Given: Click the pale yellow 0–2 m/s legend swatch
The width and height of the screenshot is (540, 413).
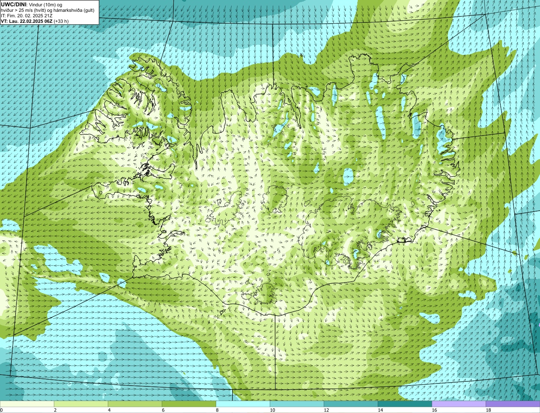Looking at the screenshot, I should pyautogui.click(x=27, y=404).
